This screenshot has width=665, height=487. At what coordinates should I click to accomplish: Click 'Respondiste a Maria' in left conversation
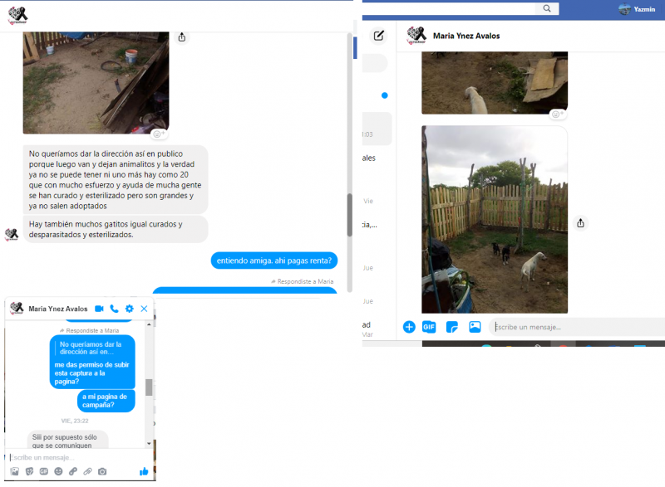[303, 281]
